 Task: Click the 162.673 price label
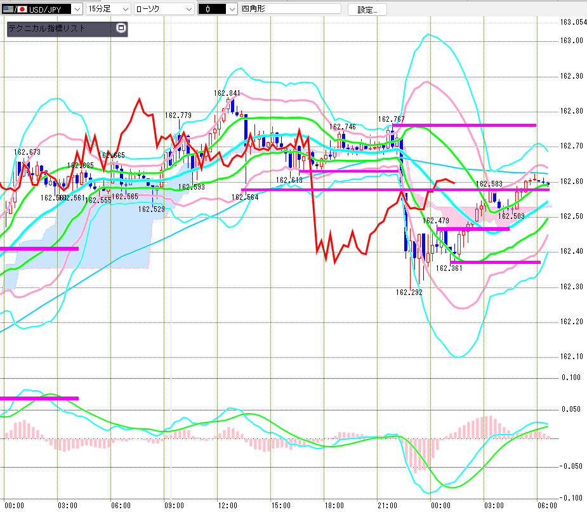27,152
